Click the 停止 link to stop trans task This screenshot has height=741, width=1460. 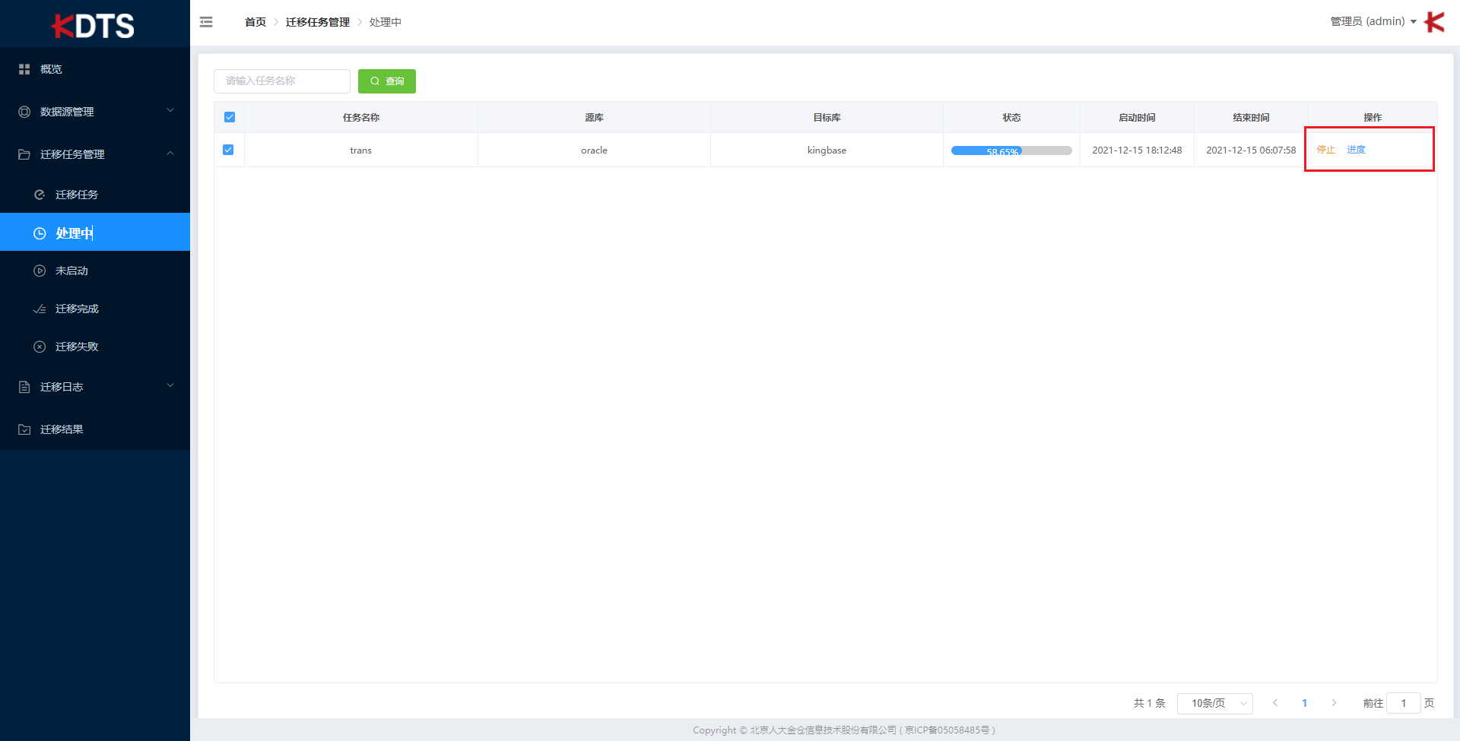1325,150
